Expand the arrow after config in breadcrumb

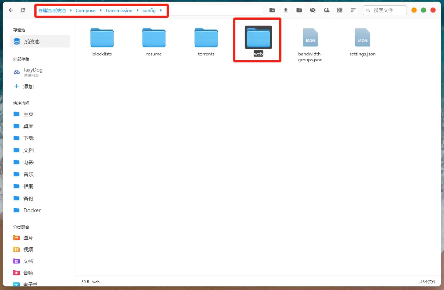[161, 10]
